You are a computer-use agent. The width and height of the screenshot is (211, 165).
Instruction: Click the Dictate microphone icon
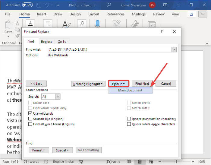97,24
